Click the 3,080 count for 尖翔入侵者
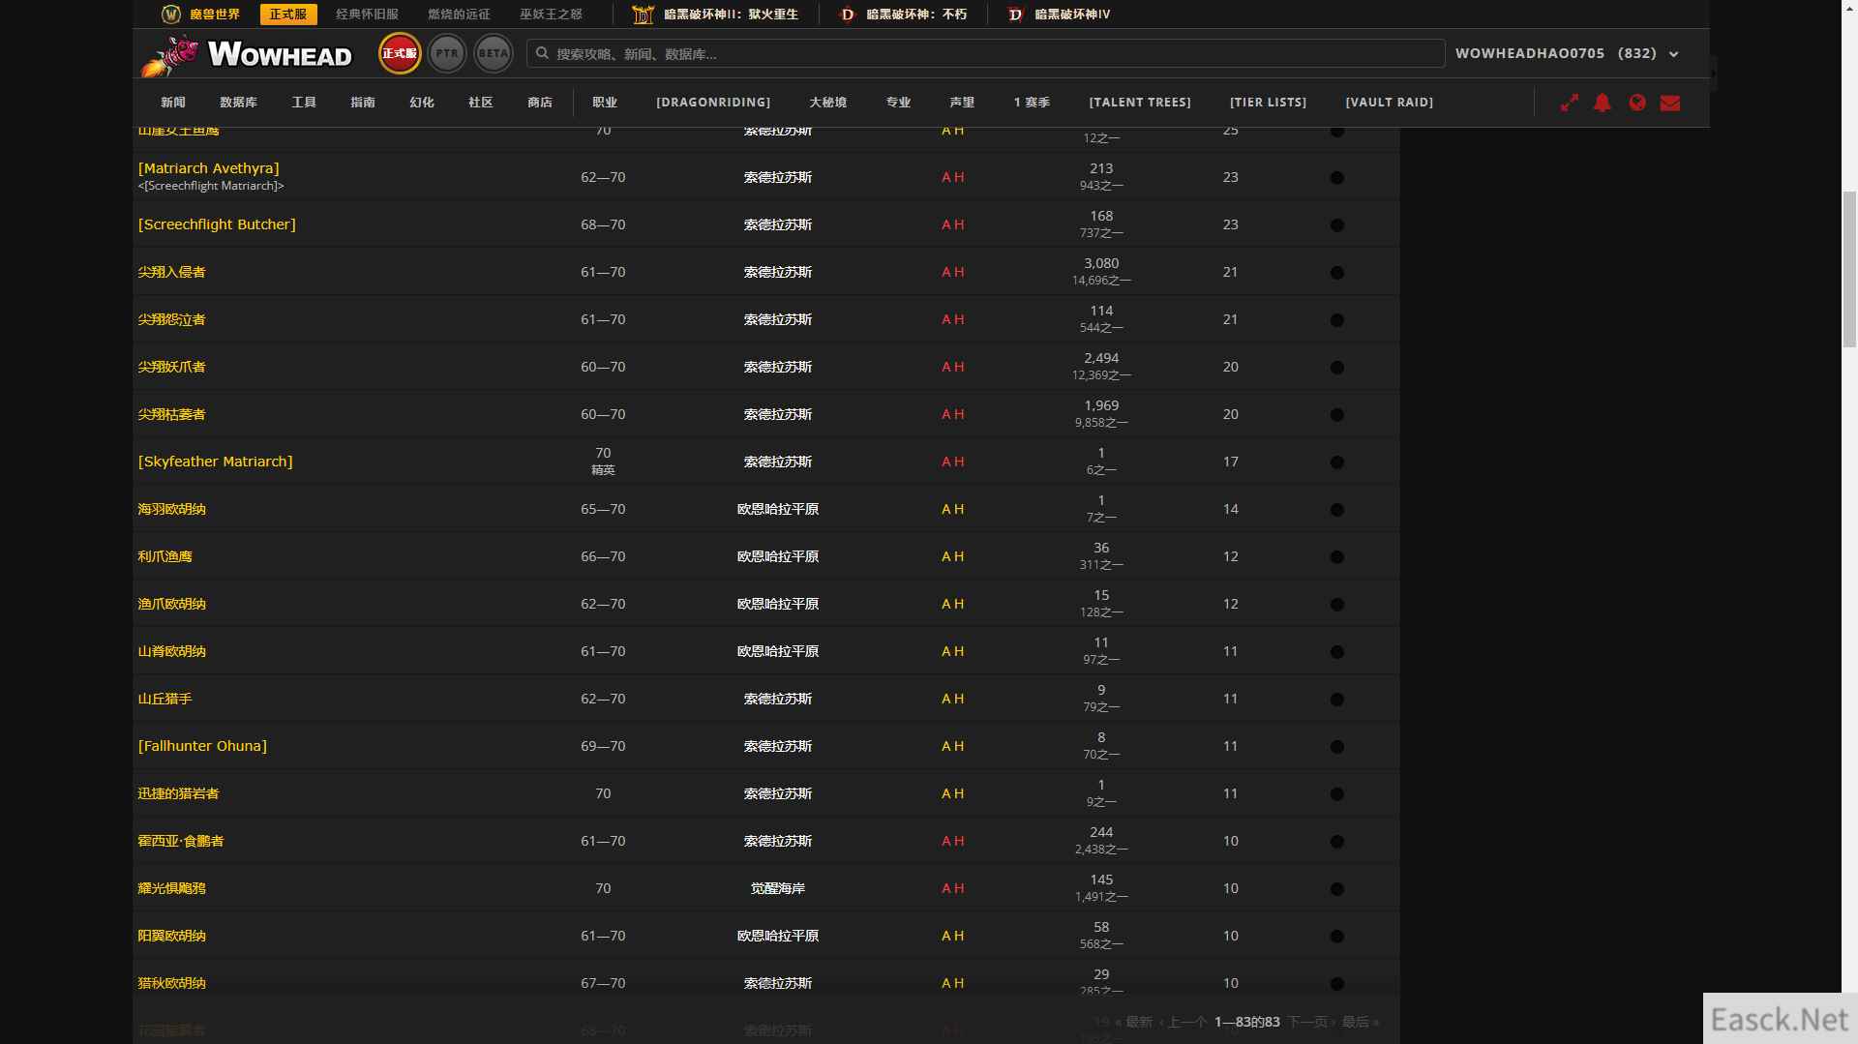This screenshot has height=1044, width=1858. [1101, 263]
